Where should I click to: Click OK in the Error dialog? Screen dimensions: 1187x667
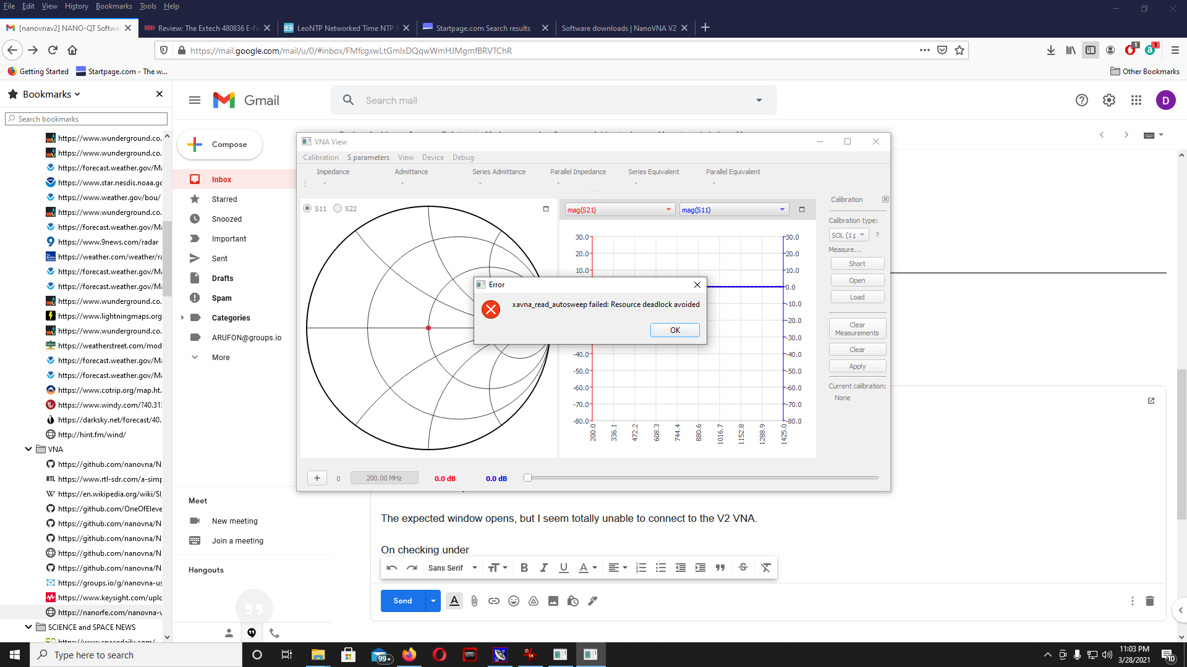[x=674, y=330]
